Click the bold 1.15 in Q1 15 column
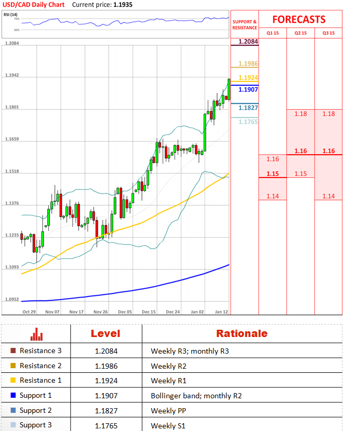 pyautogui.click(x=273, y=174)
